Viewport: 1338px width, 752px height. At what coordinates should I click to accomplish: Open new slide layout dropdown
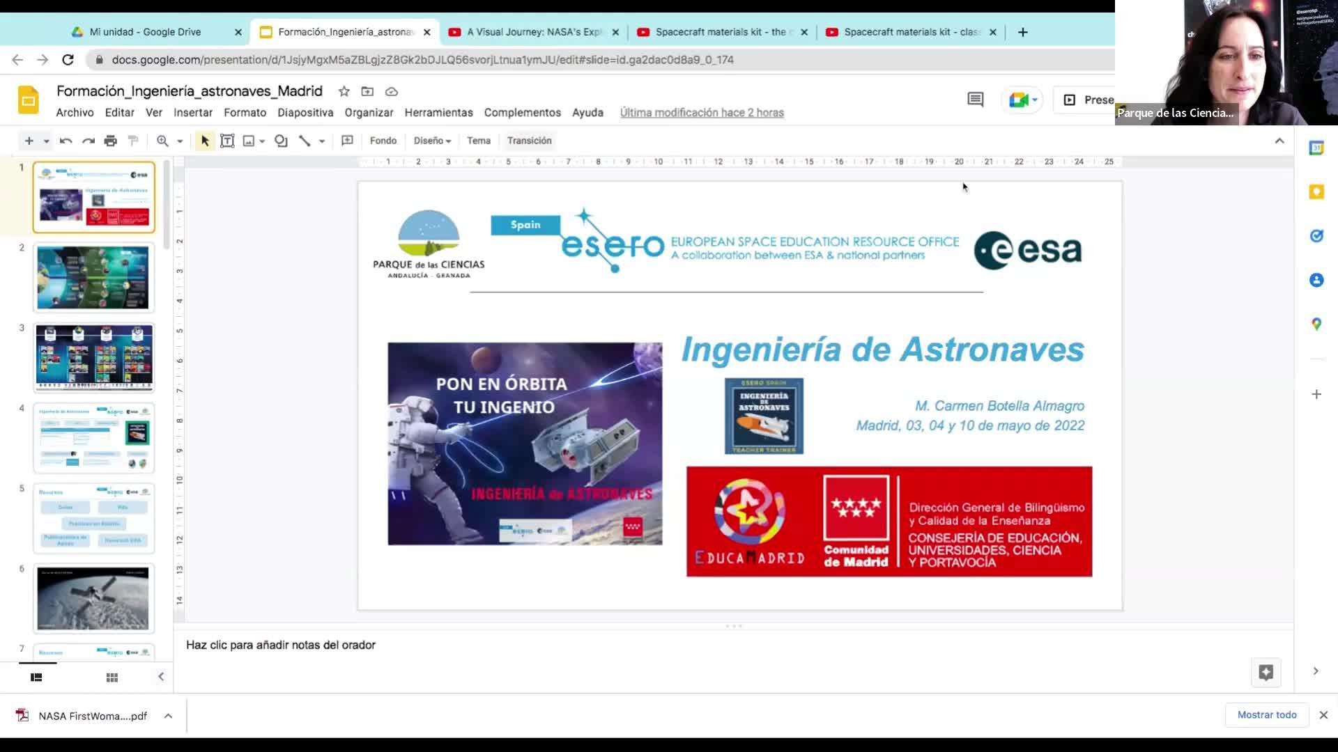(46, 141)
